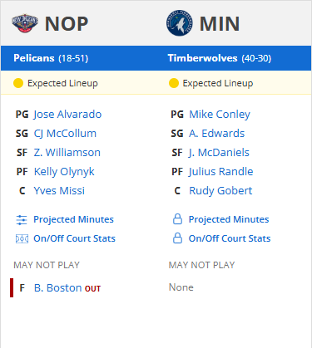Click the yellow Expected Lineup dot for Pelicans

[18, 83]
